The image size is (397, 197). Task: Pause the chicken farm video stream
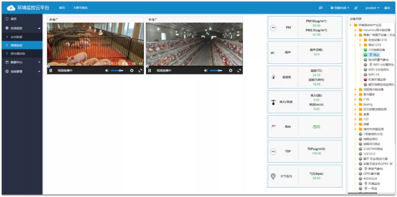click(150, 70)
